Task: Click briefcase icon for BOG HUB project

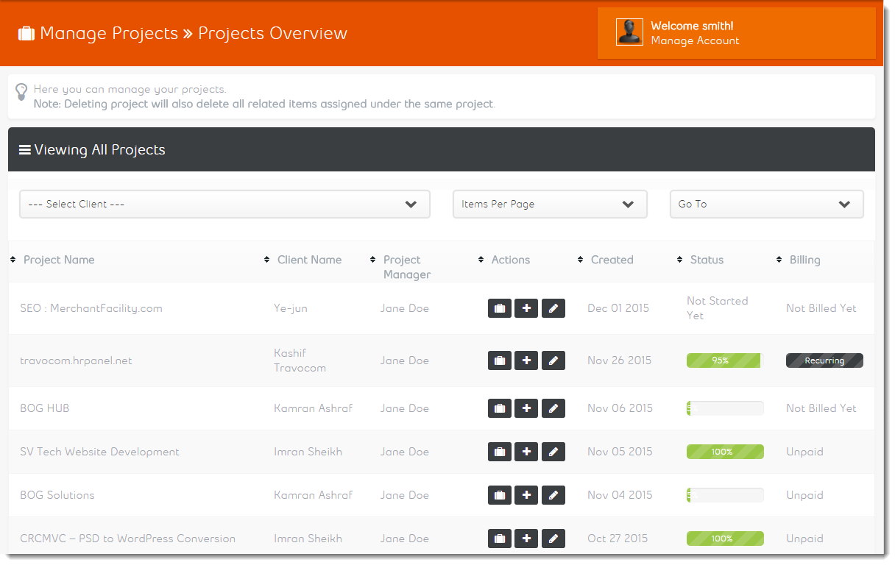Action: coord(500,408)
